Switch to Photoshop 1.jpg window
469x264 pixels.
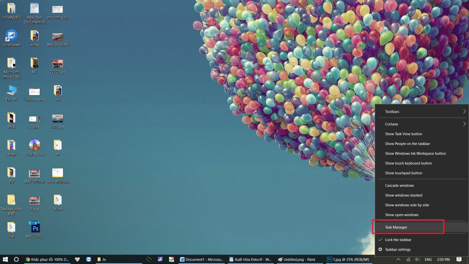pos(349,259)
